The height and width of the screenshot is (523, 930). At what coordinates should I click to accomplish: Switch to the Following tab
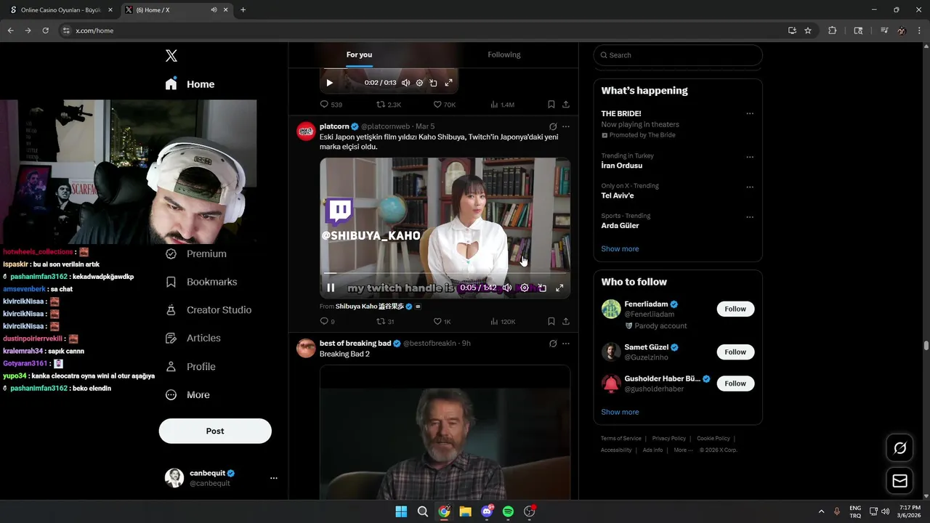click(x=504, y=55)
